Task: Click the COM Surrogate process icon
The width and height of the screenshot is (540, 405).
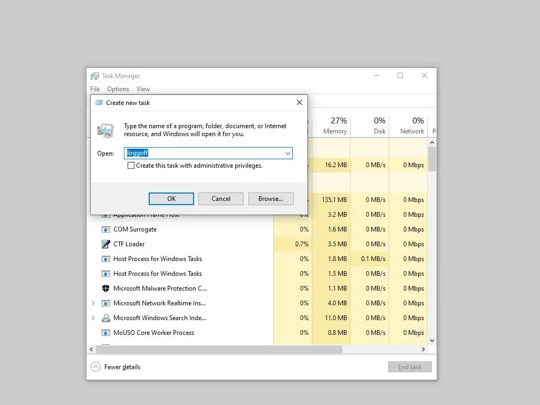Action: pos(105,229)
